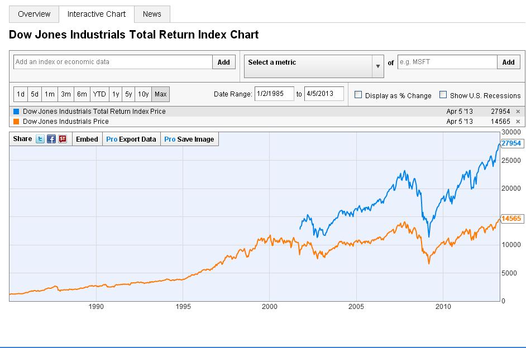Select the 1y time range

[116, 94]
